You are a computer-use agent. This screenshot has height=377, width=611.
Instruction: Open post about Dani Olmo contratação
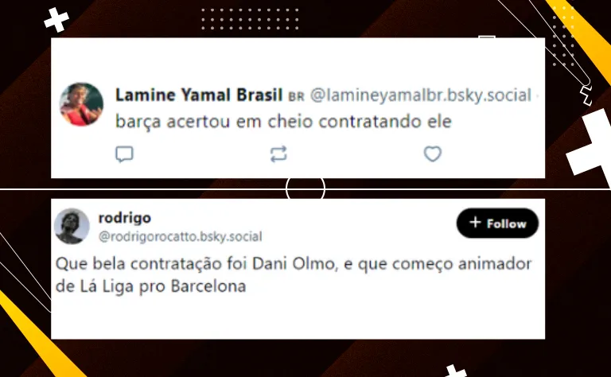294,274
